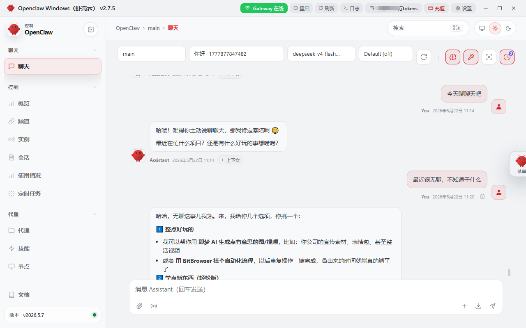Click OpenClaw in the breadcrumb
Image resolution: width=526 pixels, height=328 pixels.
tap(128, 28)
